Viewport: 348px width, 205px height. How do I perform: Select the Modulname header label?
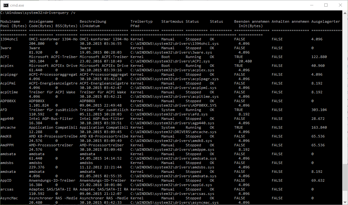coord(10,21)
